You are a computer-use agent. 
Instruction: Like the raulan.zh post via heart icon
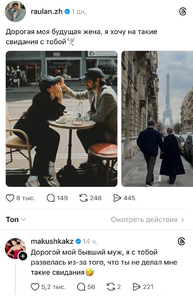[x=10, y=198]
